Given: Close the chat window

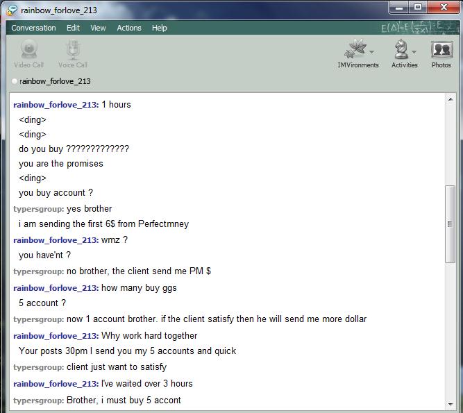Looking at the screenshot, I should tap(444, 7).
